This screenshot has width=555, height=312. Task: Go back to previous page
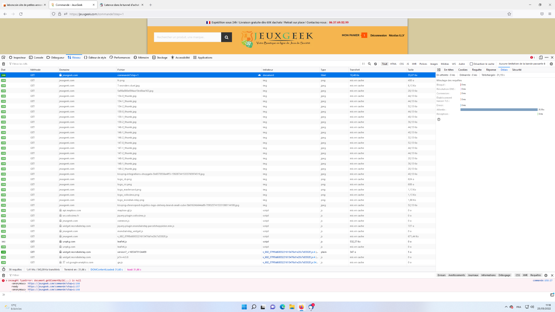point(5,14)
